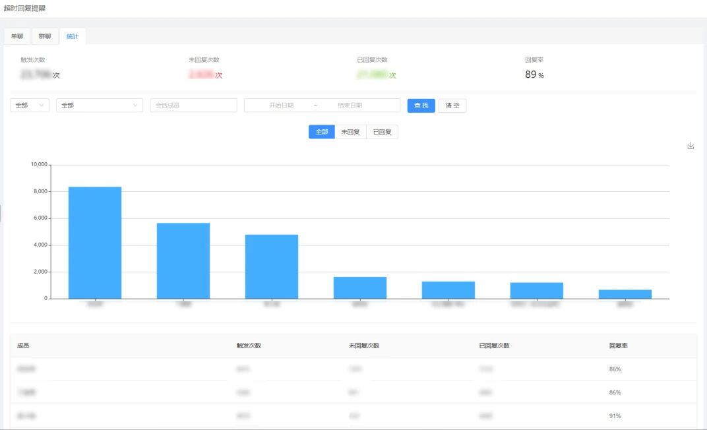Expand the narrow 全部 dropdown

pyautogui.click(x=30, y=106)
